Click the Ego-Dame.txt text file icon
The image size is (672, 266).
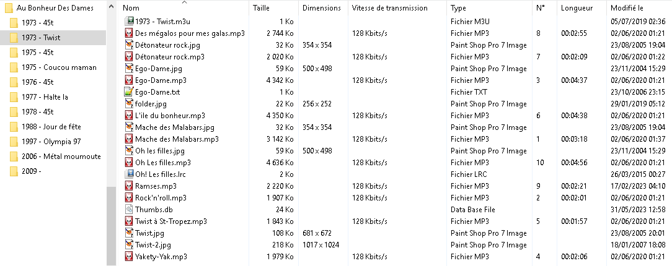128,92
